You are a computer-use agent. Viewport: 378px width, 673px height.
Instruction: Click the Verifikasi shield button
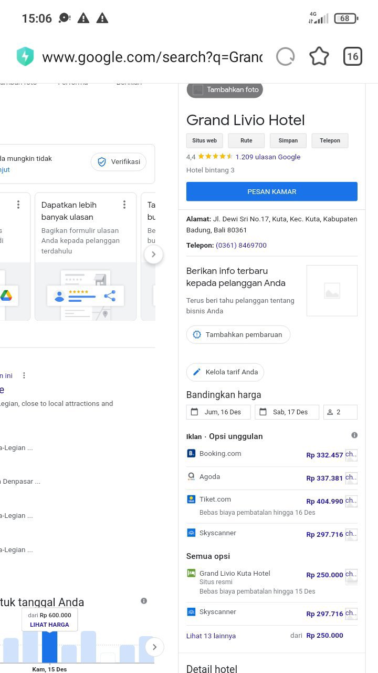119,162
